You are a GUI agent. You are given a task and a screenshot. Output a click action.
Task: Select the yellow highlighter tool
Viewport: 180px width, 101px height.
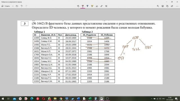coord(92,6)
